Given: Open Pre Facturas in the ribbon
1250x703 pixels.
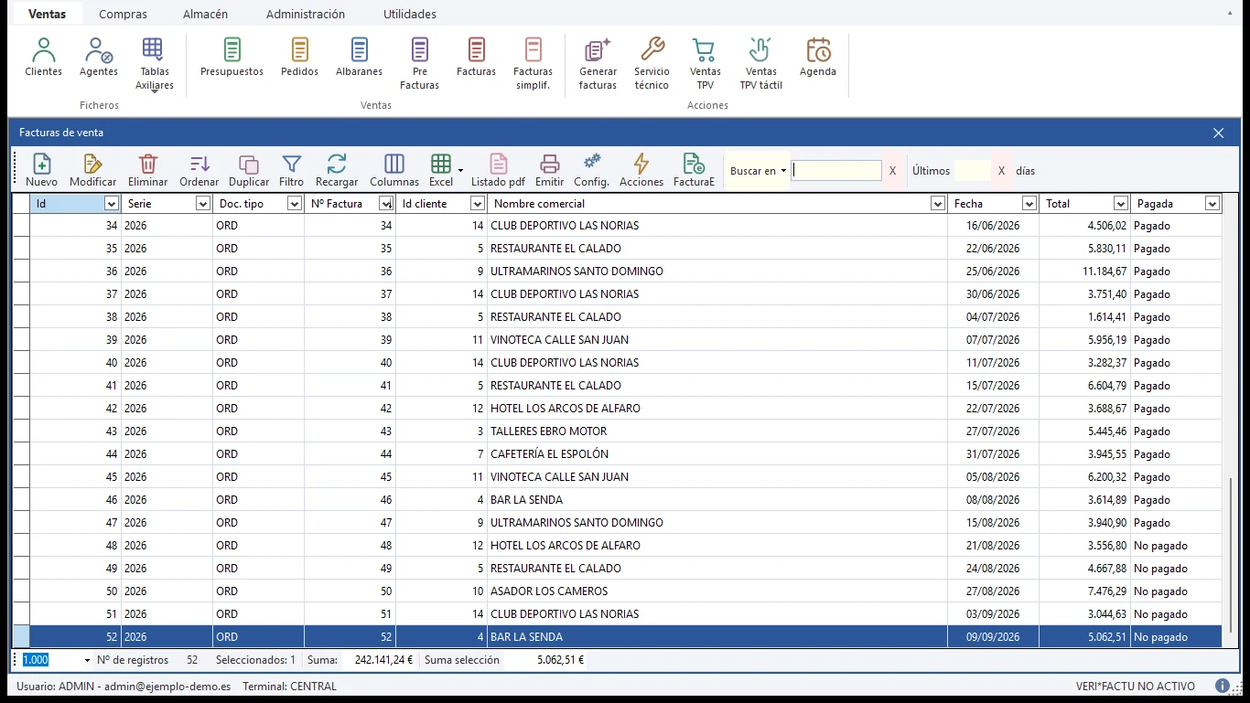Looking at the screenshot, I should click(x=420, y=64).
